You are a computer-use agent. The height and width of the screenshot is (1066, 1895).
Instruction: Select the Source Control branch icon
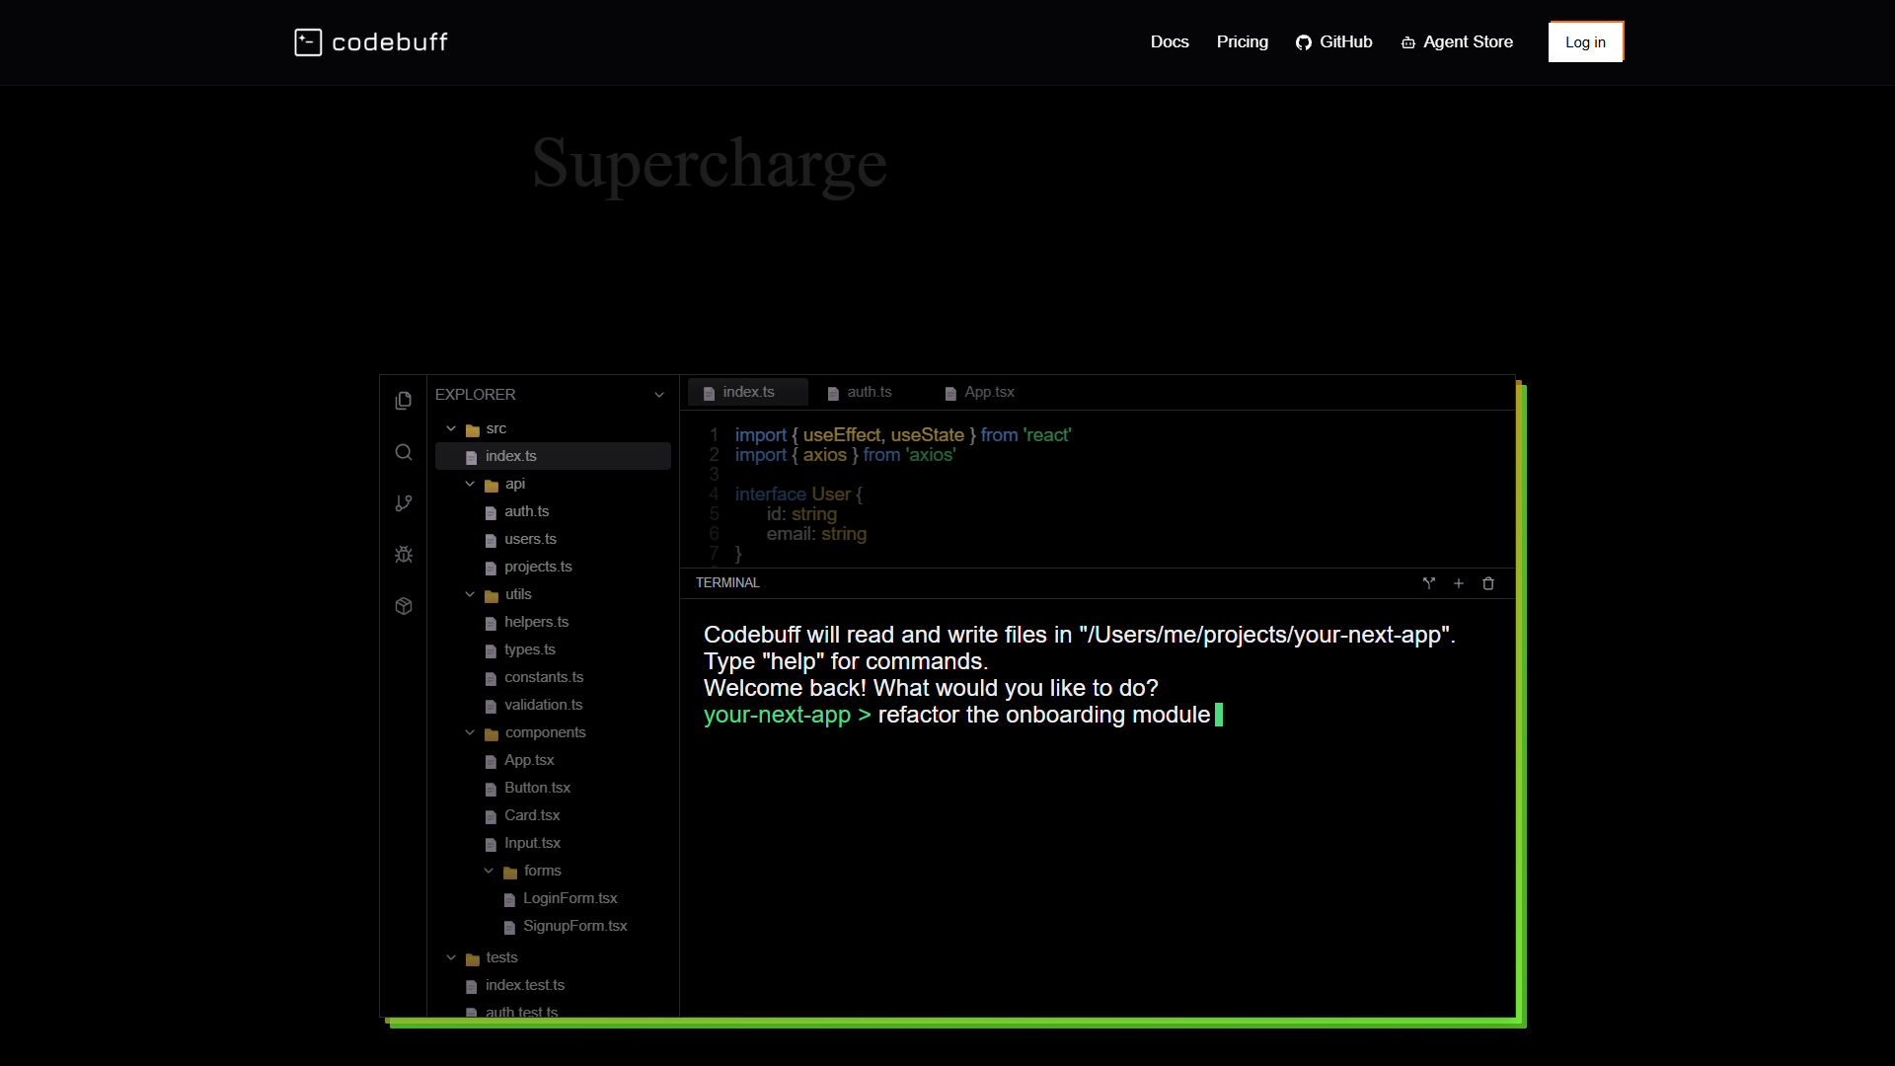coord(403,503)
